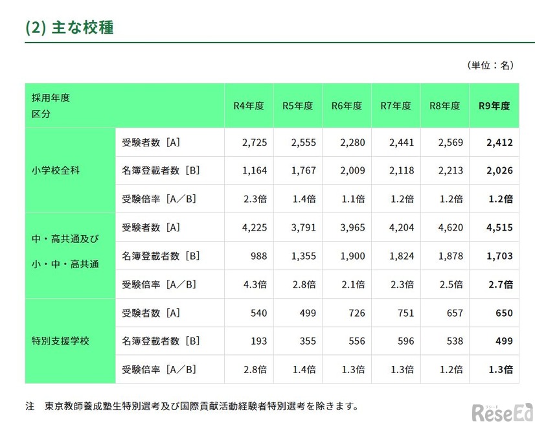This screenshot has width=535, height=423.
Task: Click the cell value "2,555"
Action: tap(304, 143)
